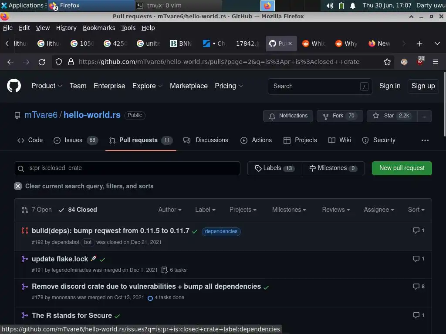Open the History menu
The height and width of the screenshot is (334, 446).
coord(66,28)
